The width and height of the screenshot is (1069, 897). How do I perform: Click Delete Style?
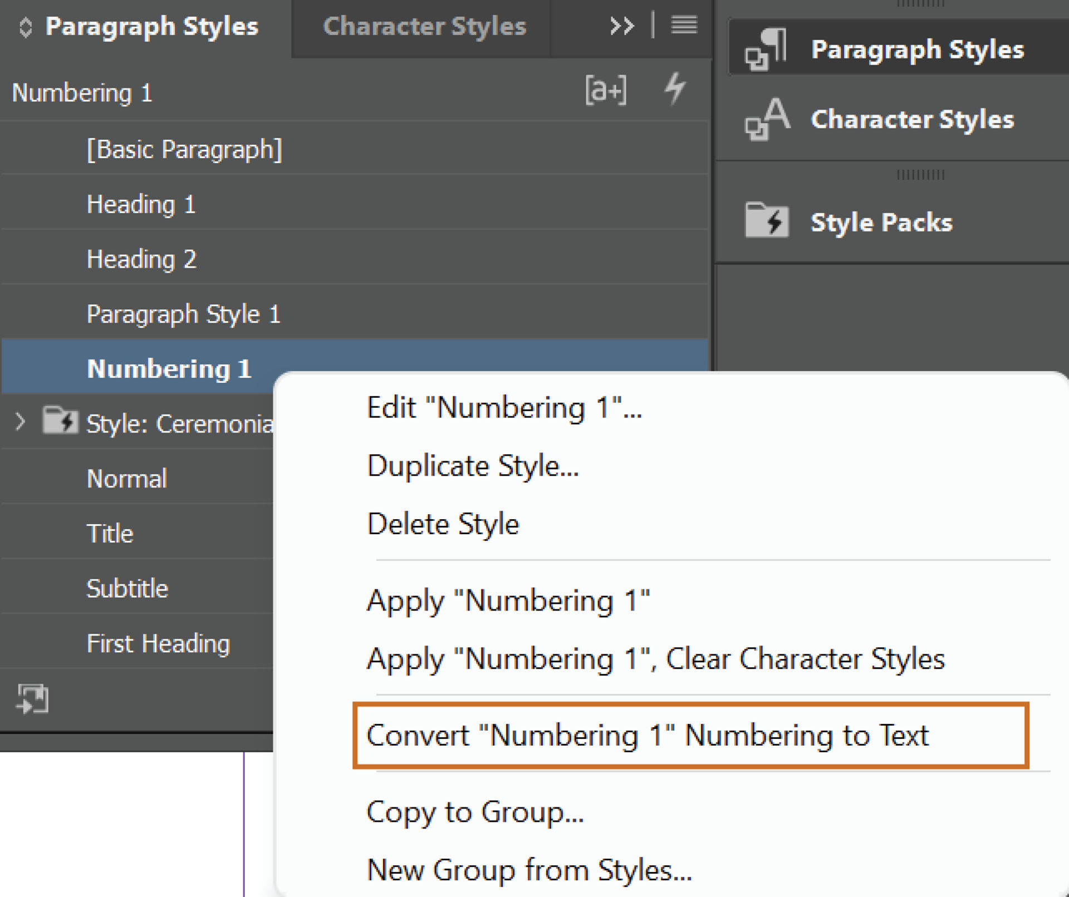click(x=442, y=523)
